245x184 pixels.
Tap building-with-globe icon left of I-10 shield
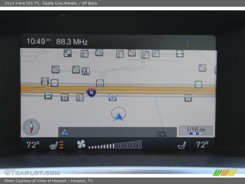tap(80, 97)
